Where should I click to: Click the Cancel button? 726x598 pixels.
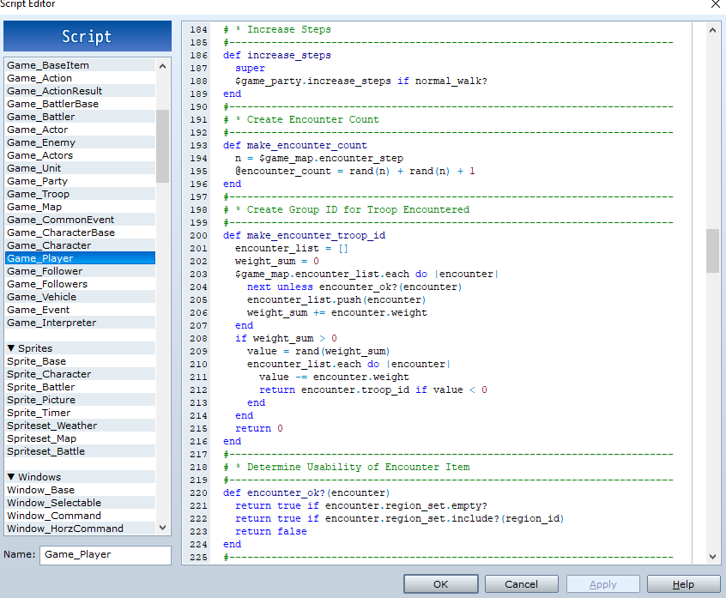click(x=522, y=584)
